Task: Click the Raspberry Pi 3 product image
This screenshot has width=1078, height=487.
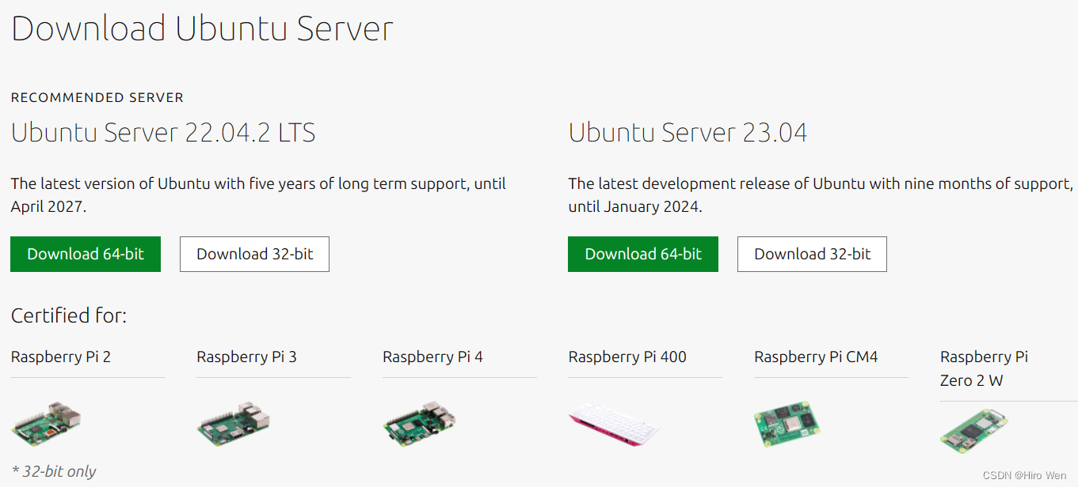Action: click(x=234, y=425)
